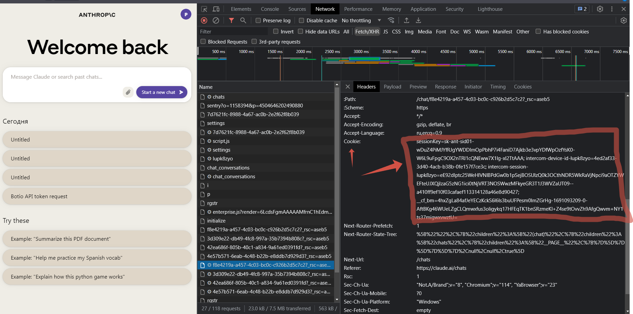Start a new chat in Claude
The image size is (633, 314).
click(162, 92)
